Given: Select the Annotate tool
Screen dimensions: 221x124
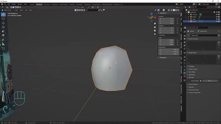Looking at the screenshot, I should 3,40.
